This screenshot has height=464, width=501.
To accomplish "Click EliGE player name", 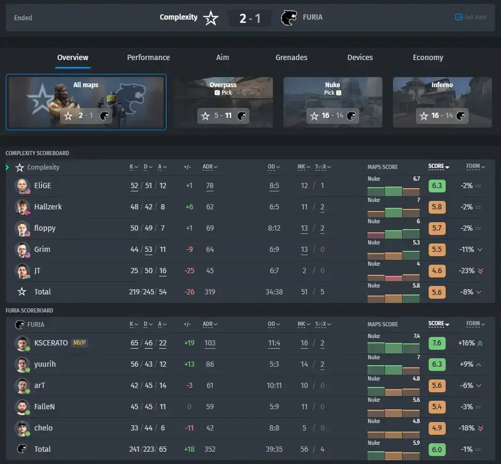I will coord(43,185).
